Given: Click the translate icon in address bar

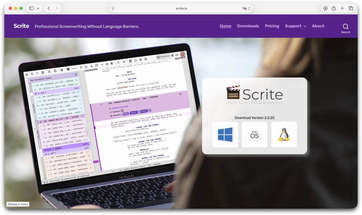Looking at the screenshot, I should pyautogui.click(x=244, y=8).
